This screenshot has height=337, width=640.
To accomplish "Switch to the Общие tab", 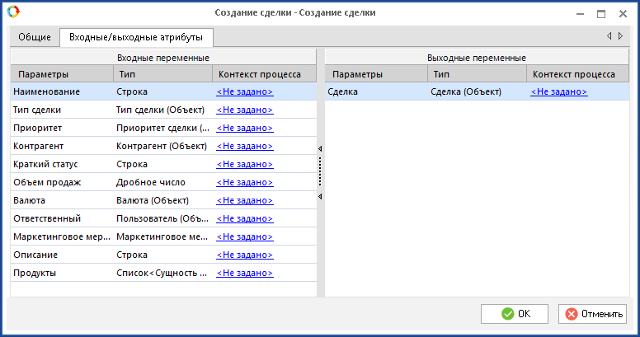I will 35,37.
